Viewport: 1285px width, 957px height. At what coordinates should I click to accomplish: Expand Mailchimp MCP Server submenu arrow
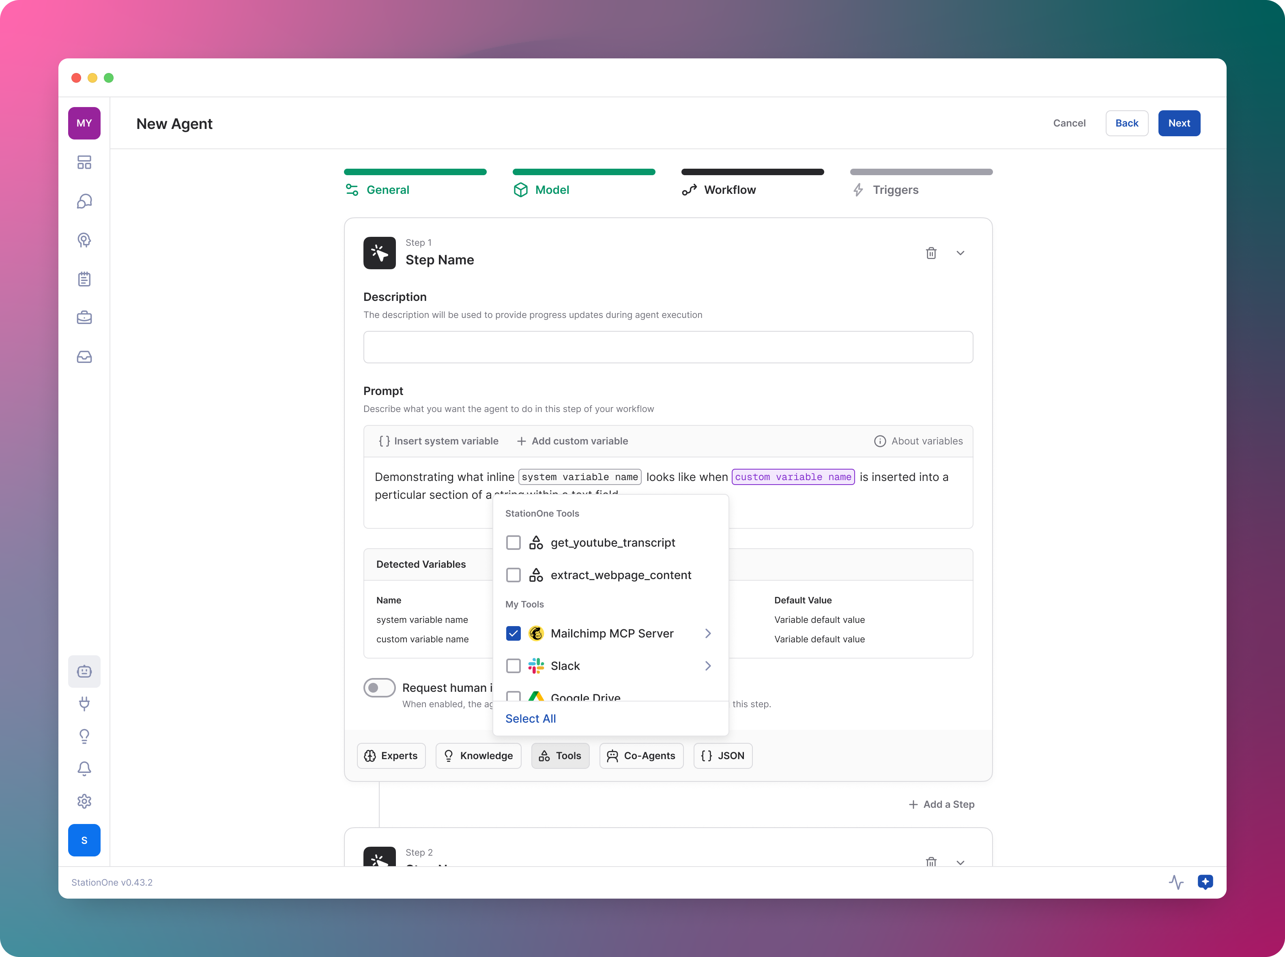point(707,633)
